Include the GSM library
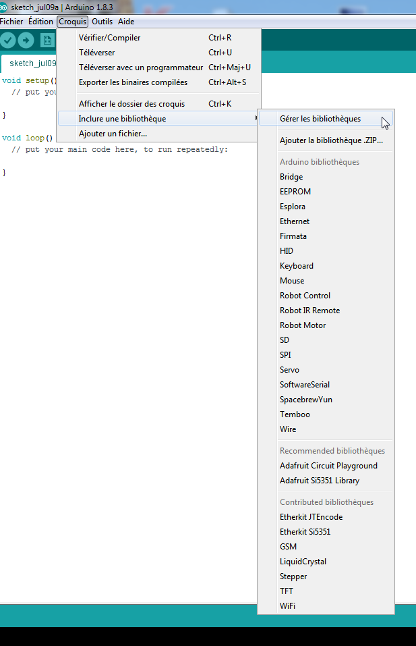 point(326,546)
